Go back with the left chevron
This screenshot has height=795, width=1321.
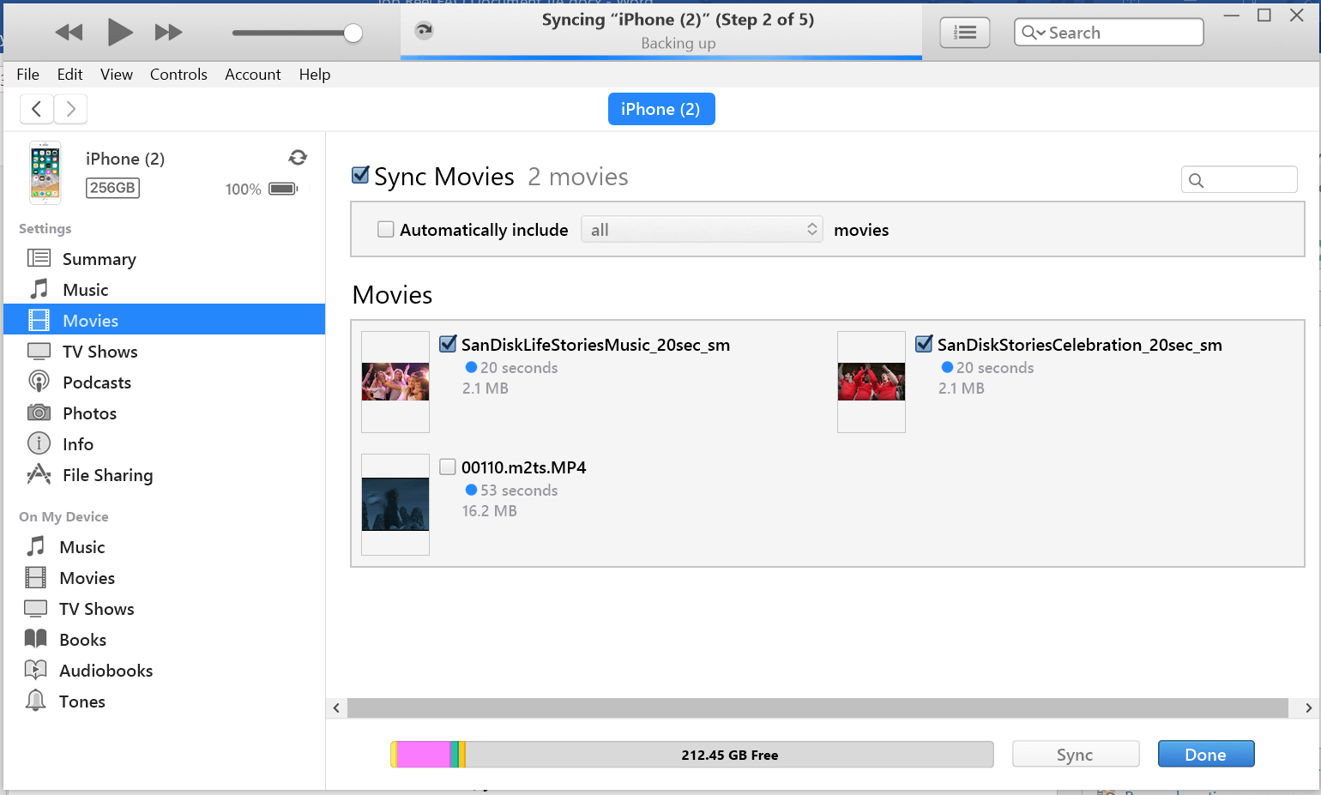(36, 109)
